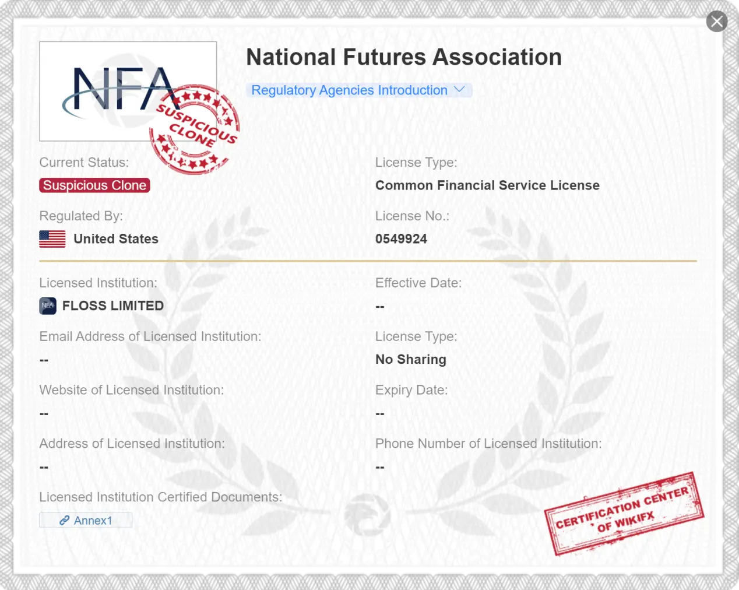Image resolution: width=739 pixels, height=590 pixels.
Task: Click the Common Financial Service License text
Action: pyautogui.click(x=487, y=185)
